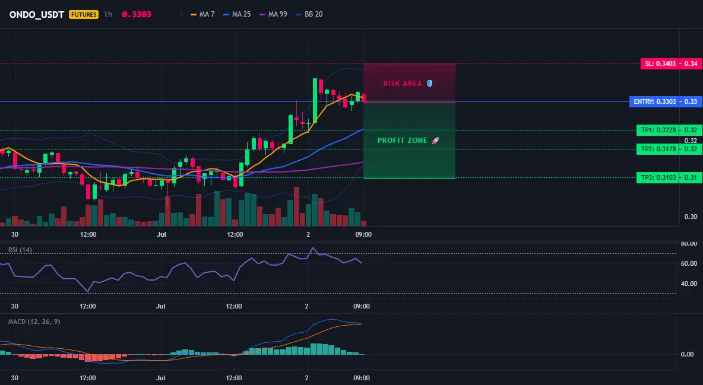Click the rocket icon beside PROFIT ZONE
The width and height of the screenshot is (703, 385).
point(435,140)
